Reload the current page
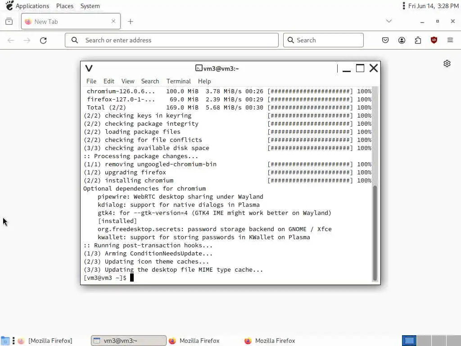 (43, 40)
